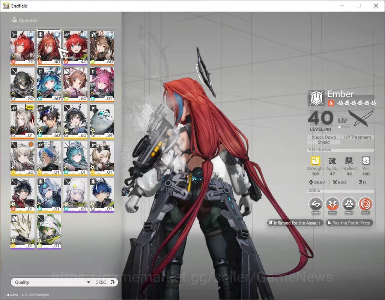385x300 pixels.
Task: Click the orange fire element icon under Ember
Action: [x=331, y=103]
